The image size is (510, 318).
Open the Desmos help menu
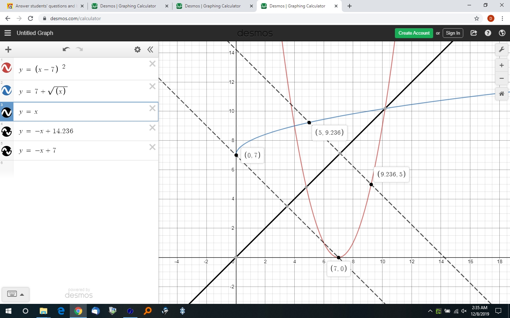[x=488, y=33]
